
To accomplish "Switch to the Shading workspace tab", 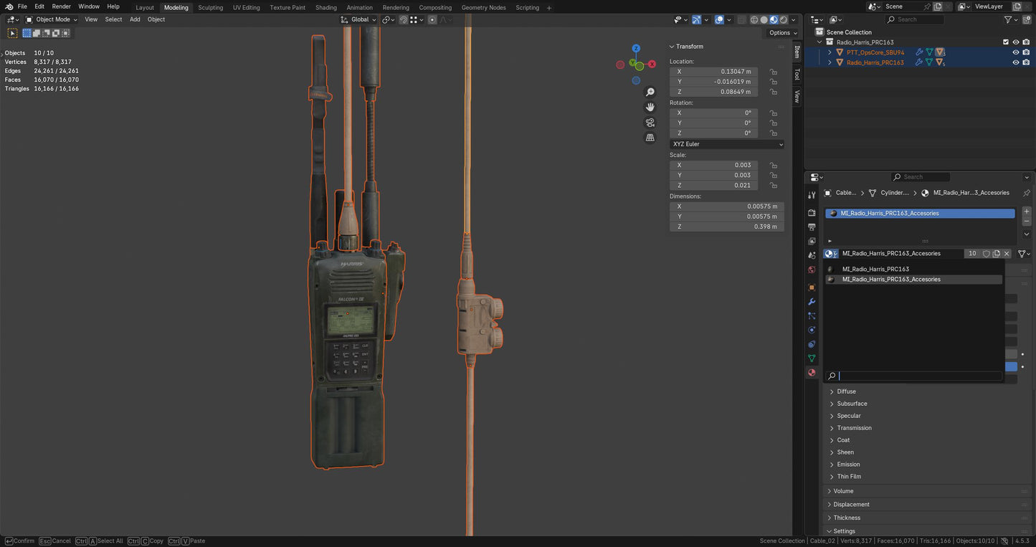I will coord(325,7).
